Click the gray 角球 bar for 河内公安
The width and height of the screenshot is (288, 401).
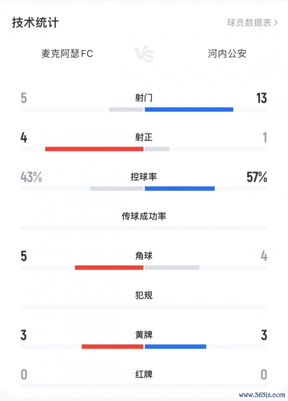click(x=172, y=267)
